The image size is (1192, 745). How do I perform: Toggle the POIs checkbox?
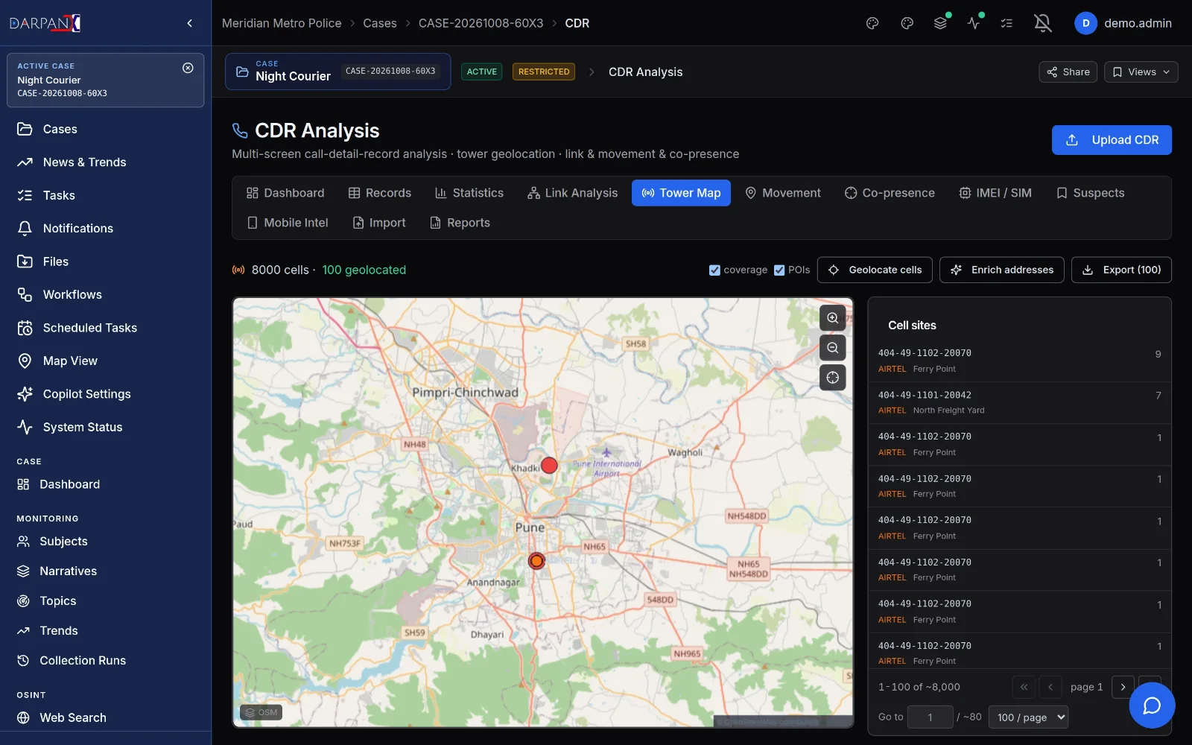[x=779, y=270]
